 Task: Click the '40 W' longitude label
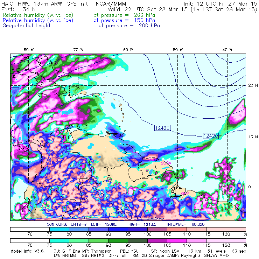pyautogui.click(x=227, y=50)
